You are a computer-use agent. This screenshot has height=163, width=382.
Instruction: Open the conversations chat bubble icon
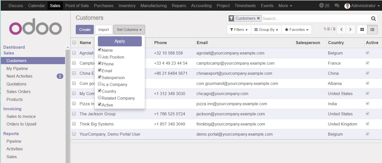[x=337, y=6]
